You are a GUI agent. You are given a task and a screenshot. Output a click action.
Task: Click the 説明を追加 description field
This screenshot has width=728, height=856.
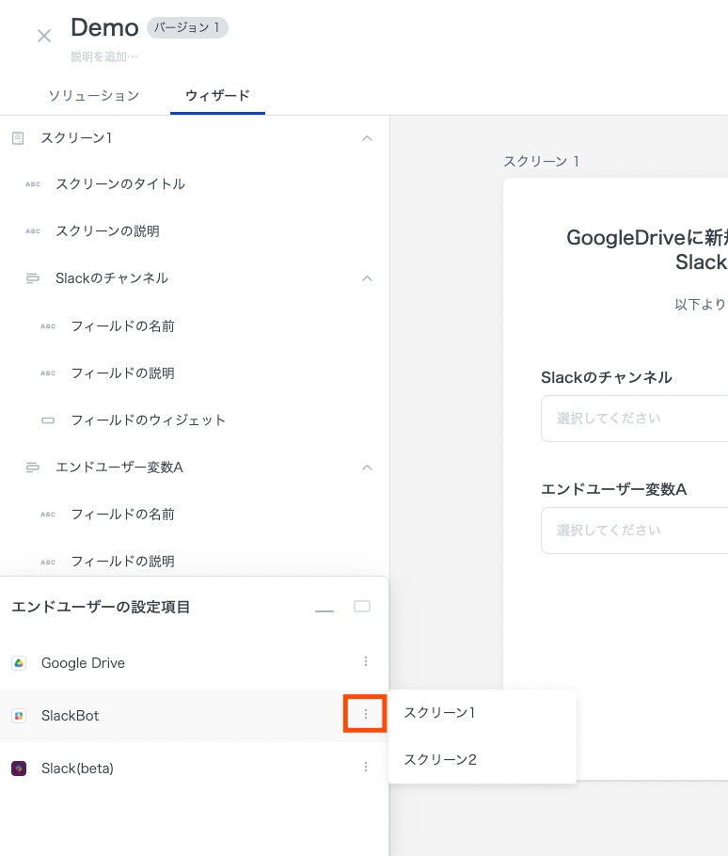pos(104,57)
